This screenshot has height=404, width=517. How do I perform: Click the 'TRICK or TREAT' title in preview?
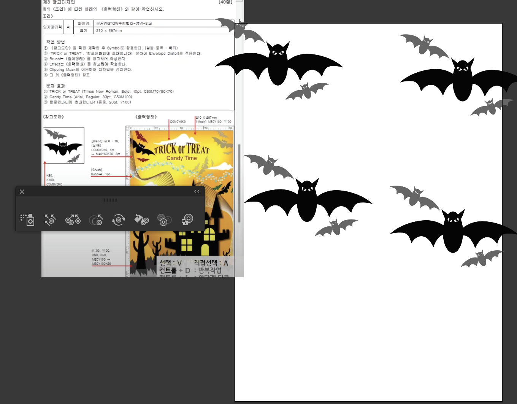pyautogui.click(x=182, y=149)
